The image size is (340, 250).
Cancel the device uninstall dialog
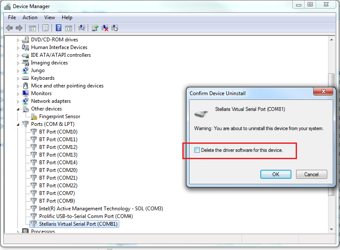[x=311, y=174]
